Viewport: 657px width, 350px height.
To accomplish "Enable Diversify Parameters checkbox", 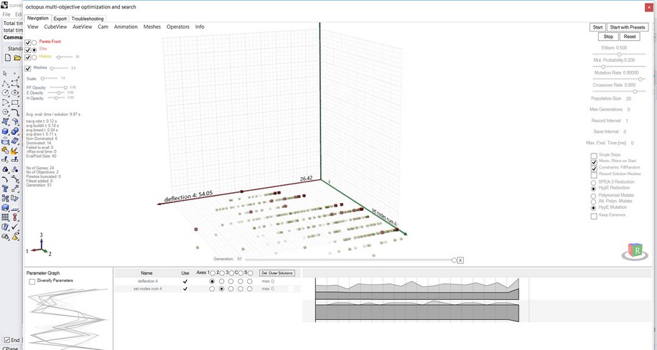I will coord(32,282).
